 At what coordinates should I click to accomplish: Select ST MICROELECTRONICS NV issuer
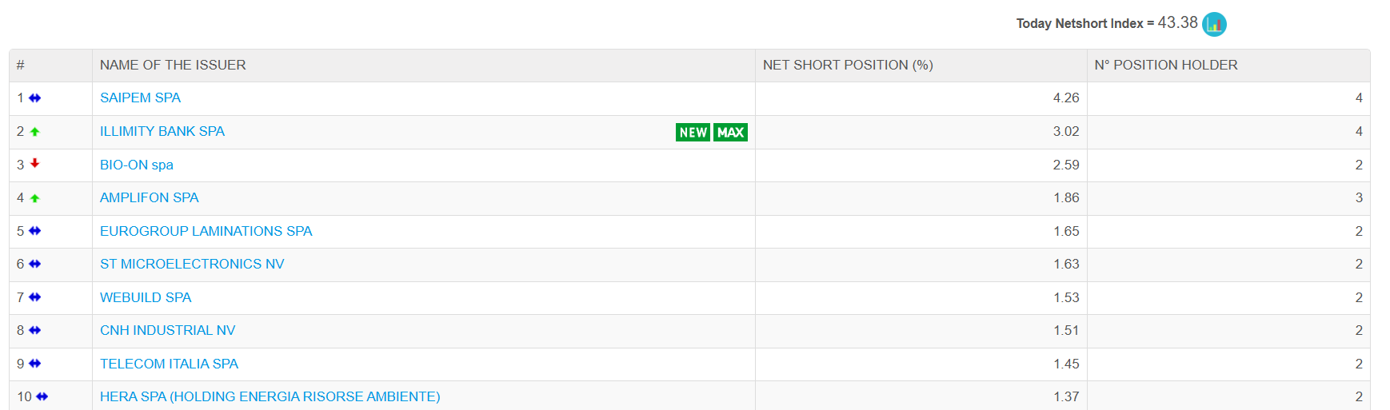(192, 264)
